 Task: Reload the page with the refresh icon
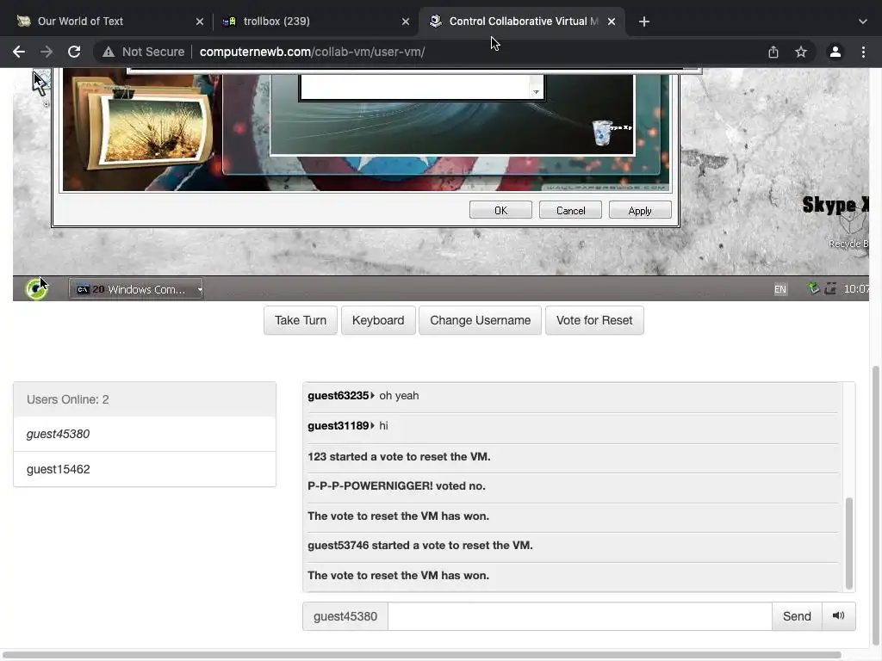click(74, 52)
